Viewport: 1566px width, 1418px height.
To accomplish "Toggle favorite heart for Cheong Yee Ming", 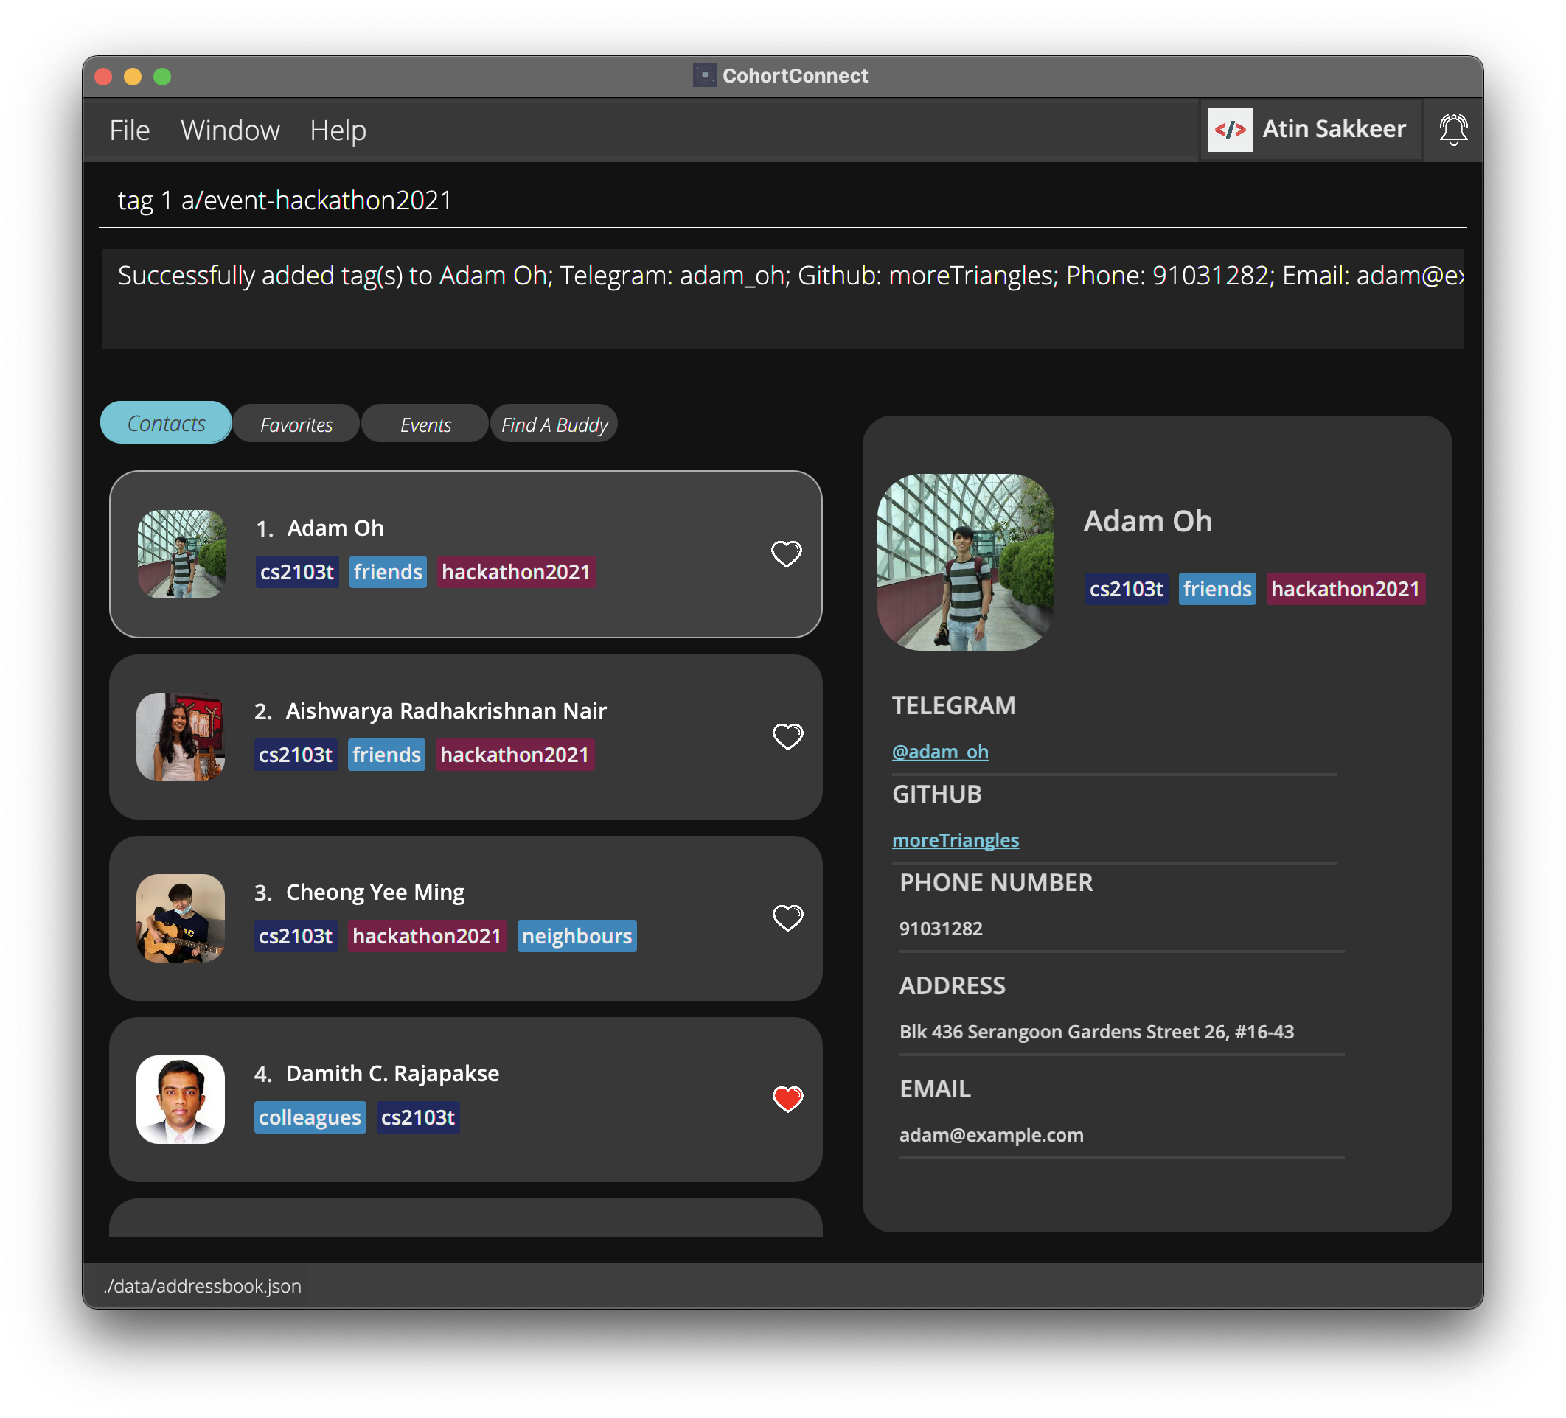I will [787, 918].
